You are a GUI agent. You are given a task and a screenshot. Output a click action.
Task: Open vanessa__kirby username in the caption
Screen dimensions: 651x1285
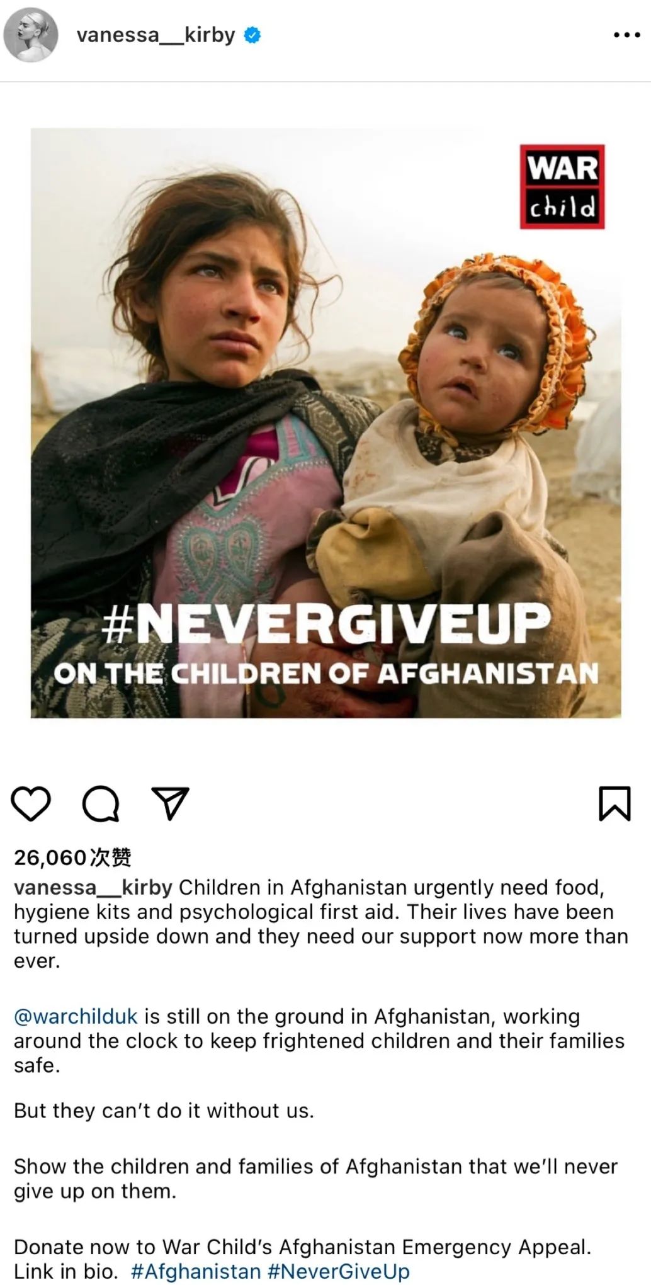pyautogui.click(x=93, y=887)
